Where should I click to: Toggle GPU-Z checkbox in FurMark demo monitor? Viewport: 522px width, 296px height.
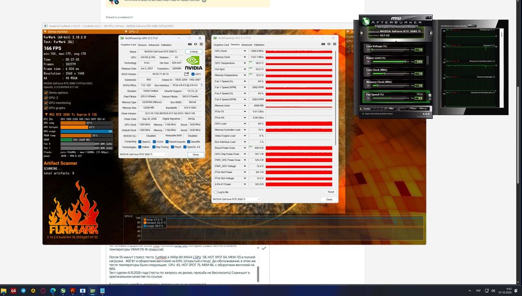pyautogui.click(x=46, y=97)
